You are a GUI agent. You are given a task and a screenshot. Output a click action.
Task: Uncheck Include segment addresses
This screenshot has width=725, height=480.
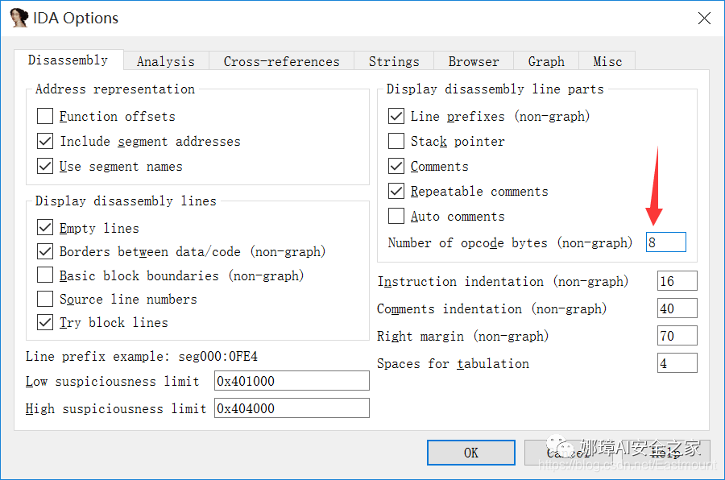(x=45, y=141)
